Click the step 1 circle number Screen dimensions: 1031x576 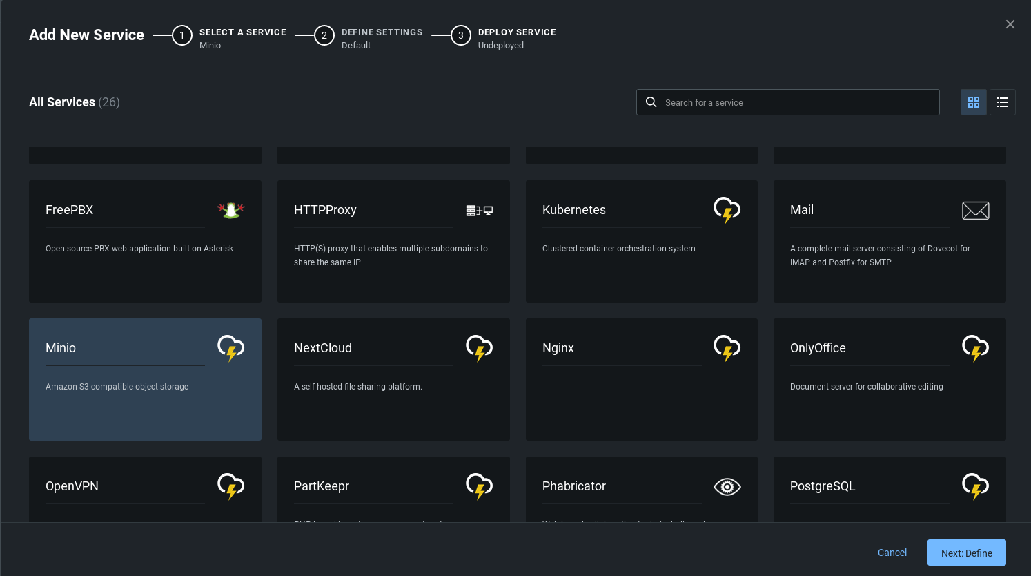182,35
